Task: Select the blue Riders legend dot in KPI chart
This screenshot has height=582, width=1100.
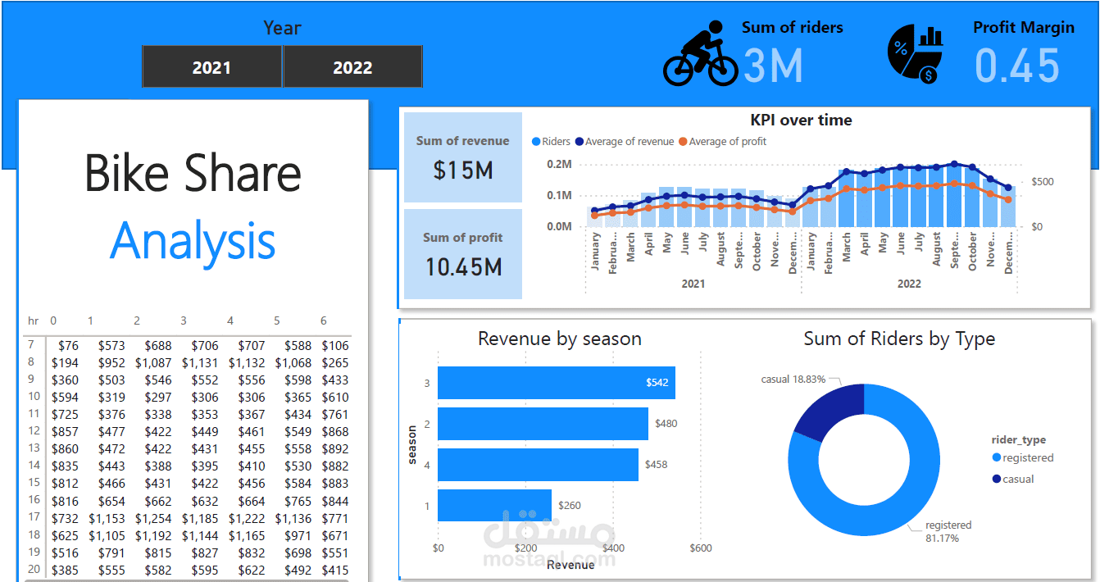Action: (x=538, y=141)
